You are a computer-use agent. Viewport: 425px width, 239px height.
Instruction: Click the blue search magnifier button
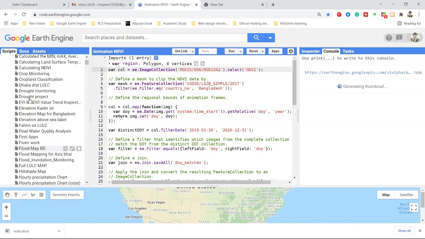click(256, 38)
